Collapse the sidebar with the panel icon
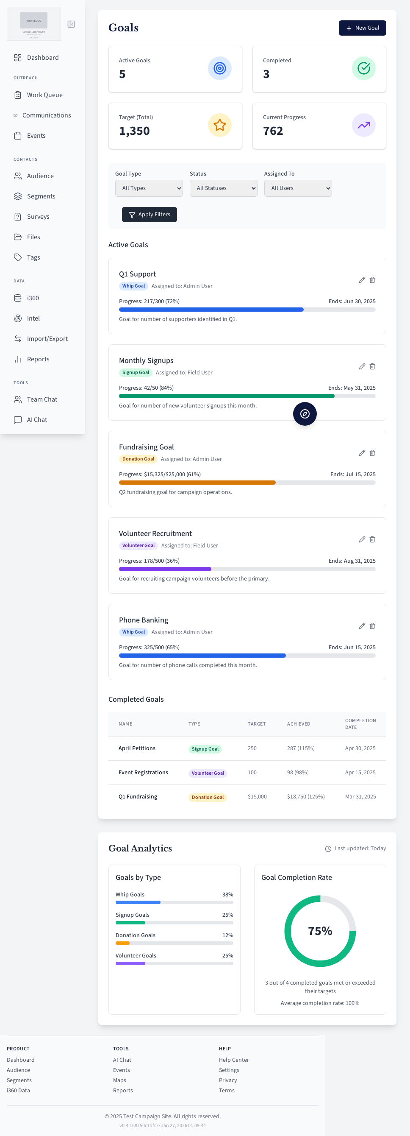 tap(71, 24)
